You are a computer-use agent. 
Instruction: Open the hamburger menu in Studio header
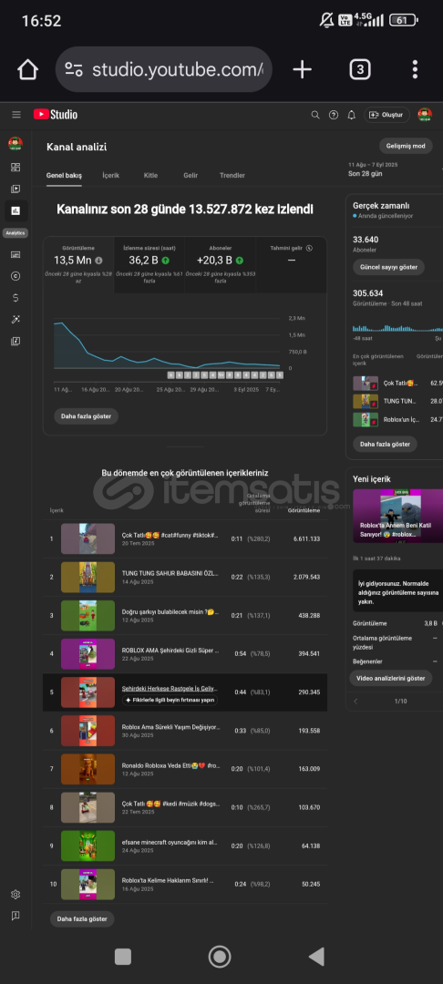click(16, 115)
